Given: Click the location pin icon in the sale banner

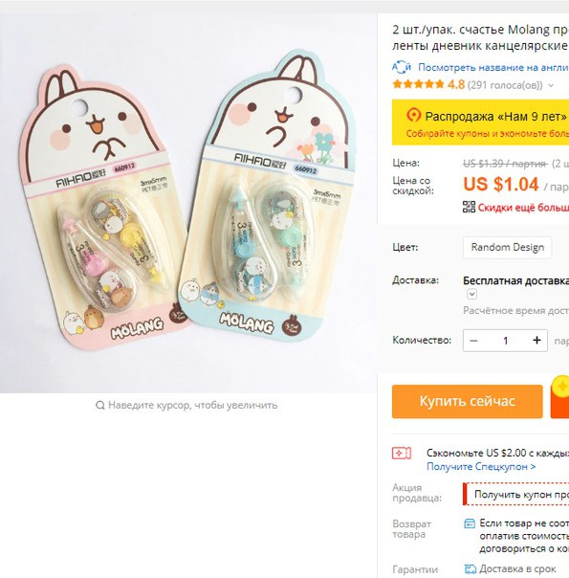Looking at the screenshot, I should point(413,116).
